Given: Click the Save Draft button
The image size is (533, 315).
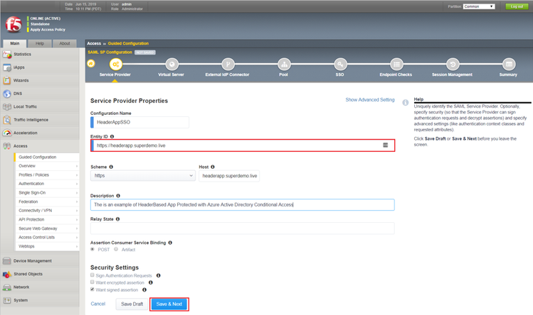Looking at the screenshot, I should (x=132, y=304).
